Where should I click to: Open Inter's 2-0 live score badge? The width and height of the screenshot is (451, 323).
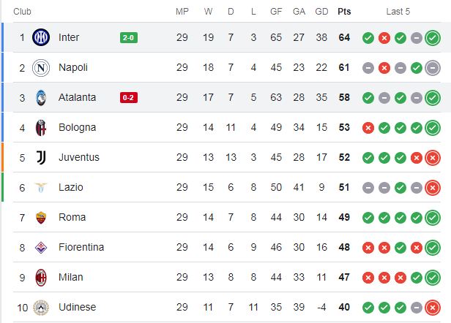point(129,37)
